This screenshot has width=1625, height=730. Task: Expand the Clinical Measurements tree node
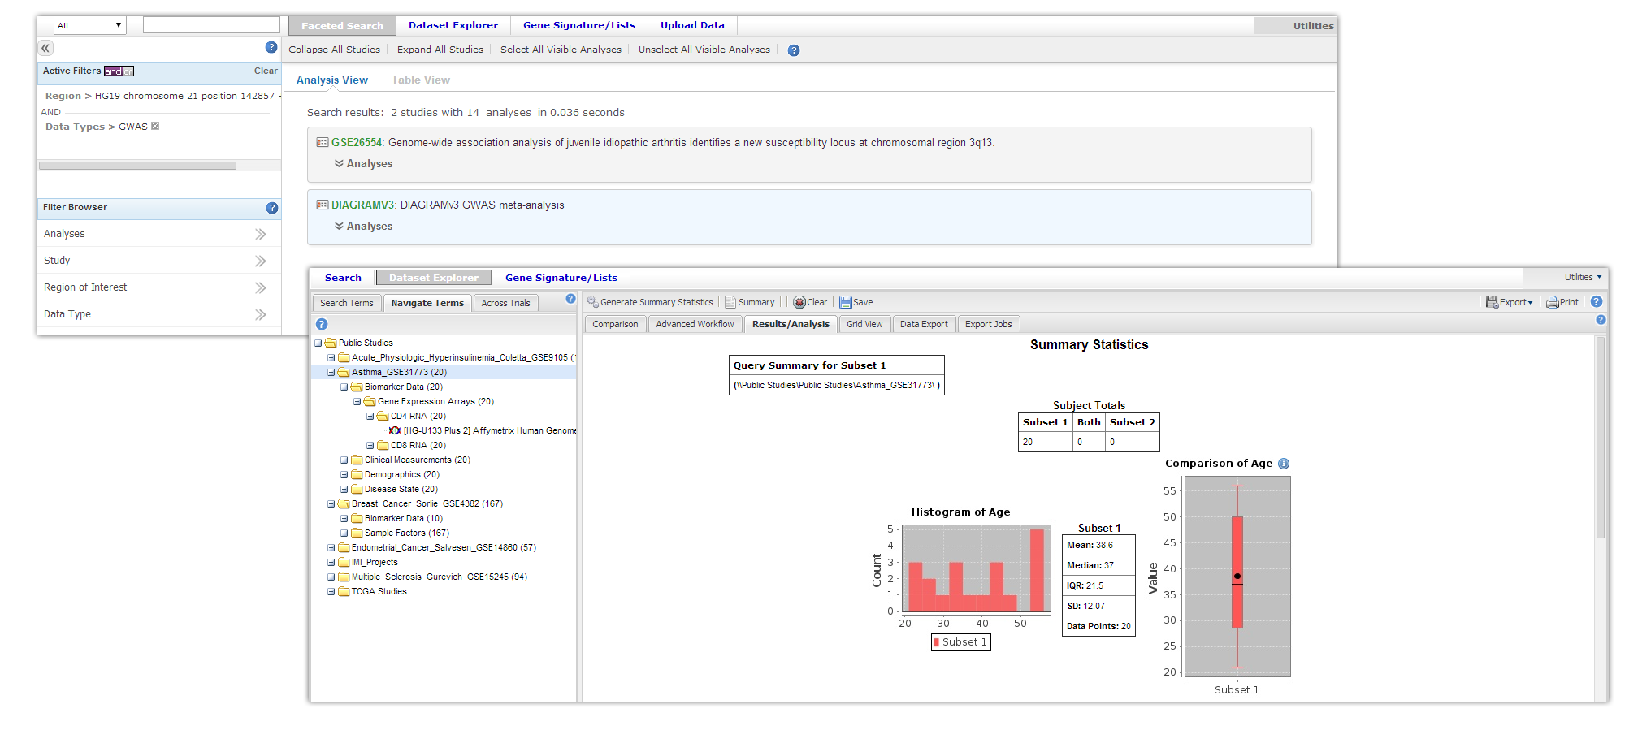(344, 460)
